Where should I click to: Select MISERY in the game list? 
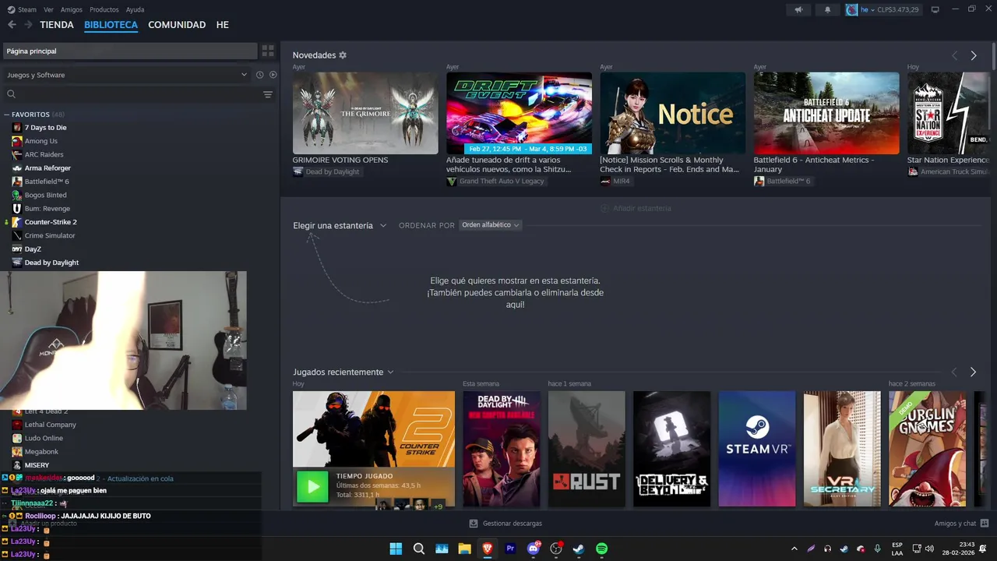point(37,465)
